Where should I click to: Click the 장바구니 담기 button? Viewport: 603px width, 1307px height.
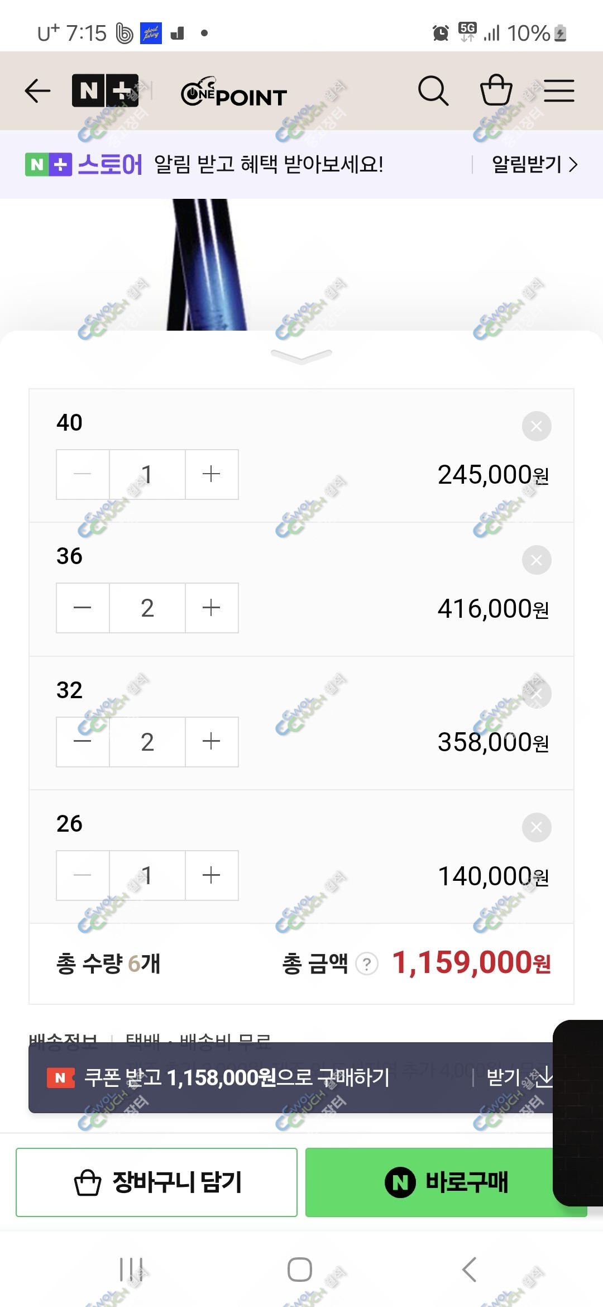(x=156, y=1182)
